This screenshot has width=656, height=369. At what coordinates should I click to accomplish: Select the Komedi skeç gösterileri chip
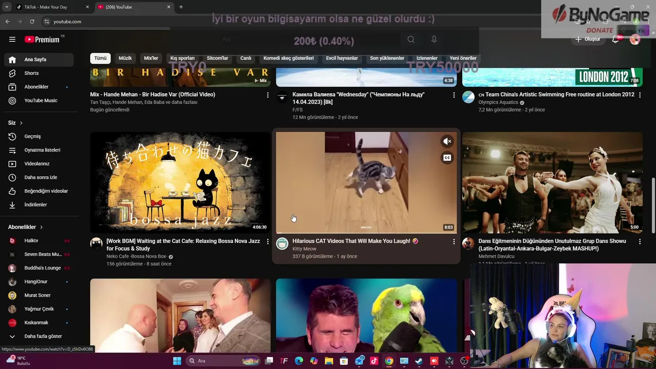point(289,58)
